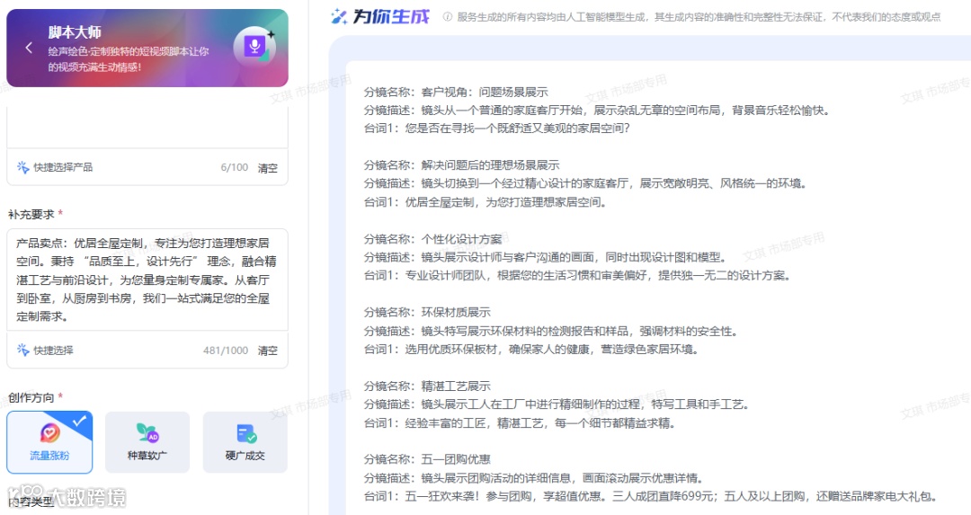The height and width of the screenshot is (515, 971).
Task: Click line 台词1：经验丰富的工匠
Action: click(x=520, y=422)
